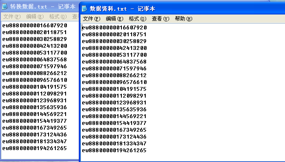This screenshot has width=285, height=162.
Task: Click line ew88800000088266212 in 转换数据.txt window
Action: 35,73
